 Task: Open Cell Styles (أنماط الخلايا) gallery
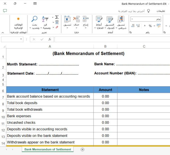(99, 19)
